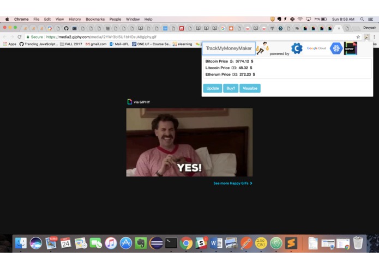Open the People menu
The width and height of the screenshot is (379, 269).
pos(115,19)
